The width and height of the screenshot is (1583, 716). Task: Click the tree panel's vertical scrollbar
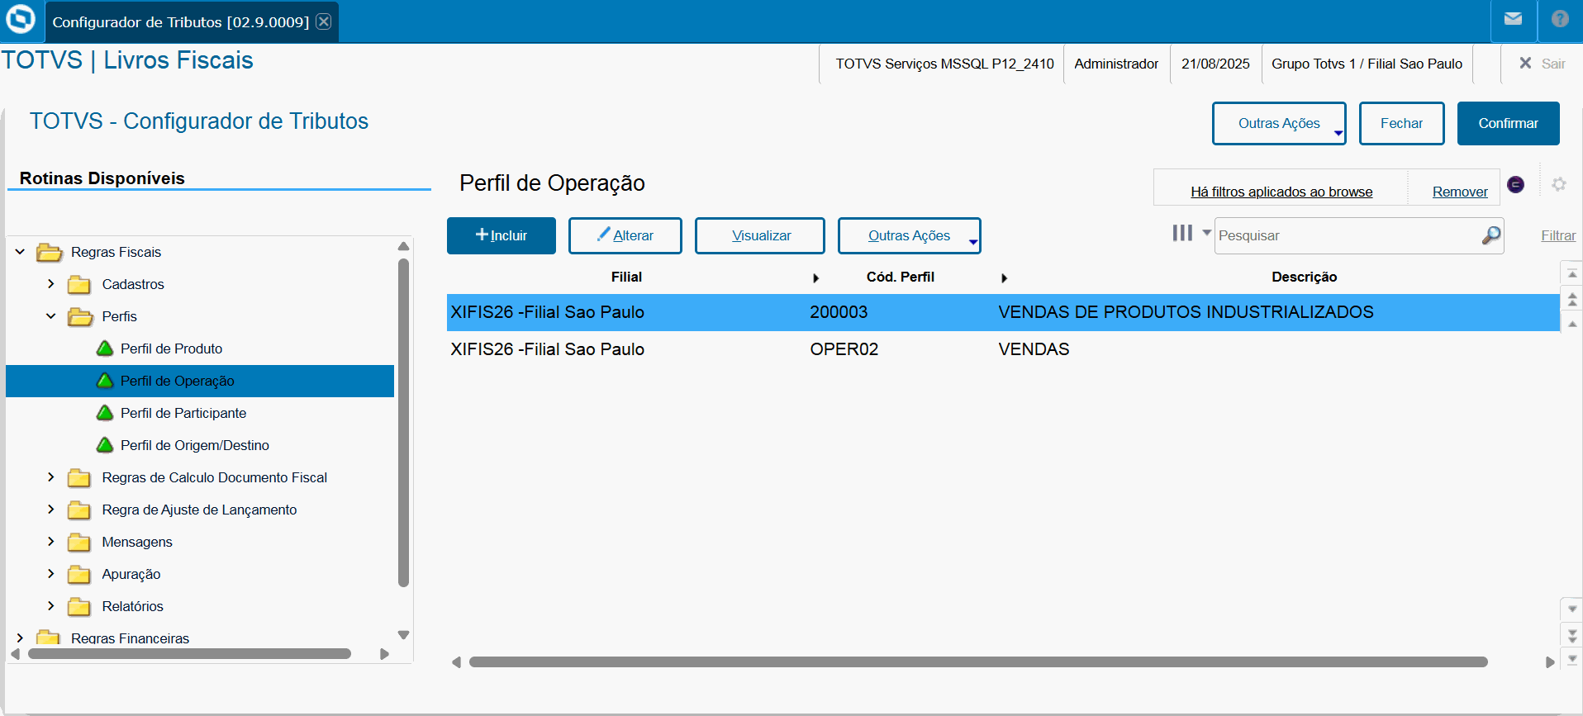[x=403, y=422]
